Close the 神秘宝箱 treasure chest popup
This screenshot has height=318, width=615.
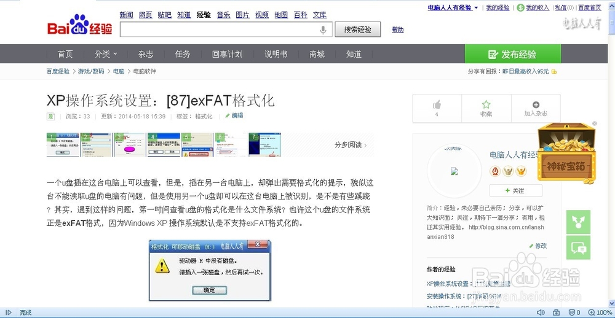tap(595, 123)
